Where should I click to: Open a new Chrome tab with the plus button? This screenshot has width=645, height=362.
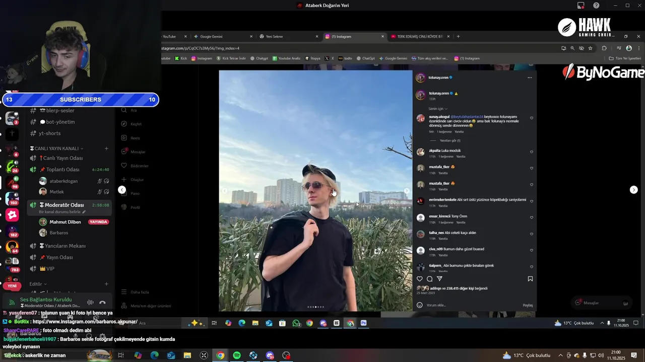458,36
